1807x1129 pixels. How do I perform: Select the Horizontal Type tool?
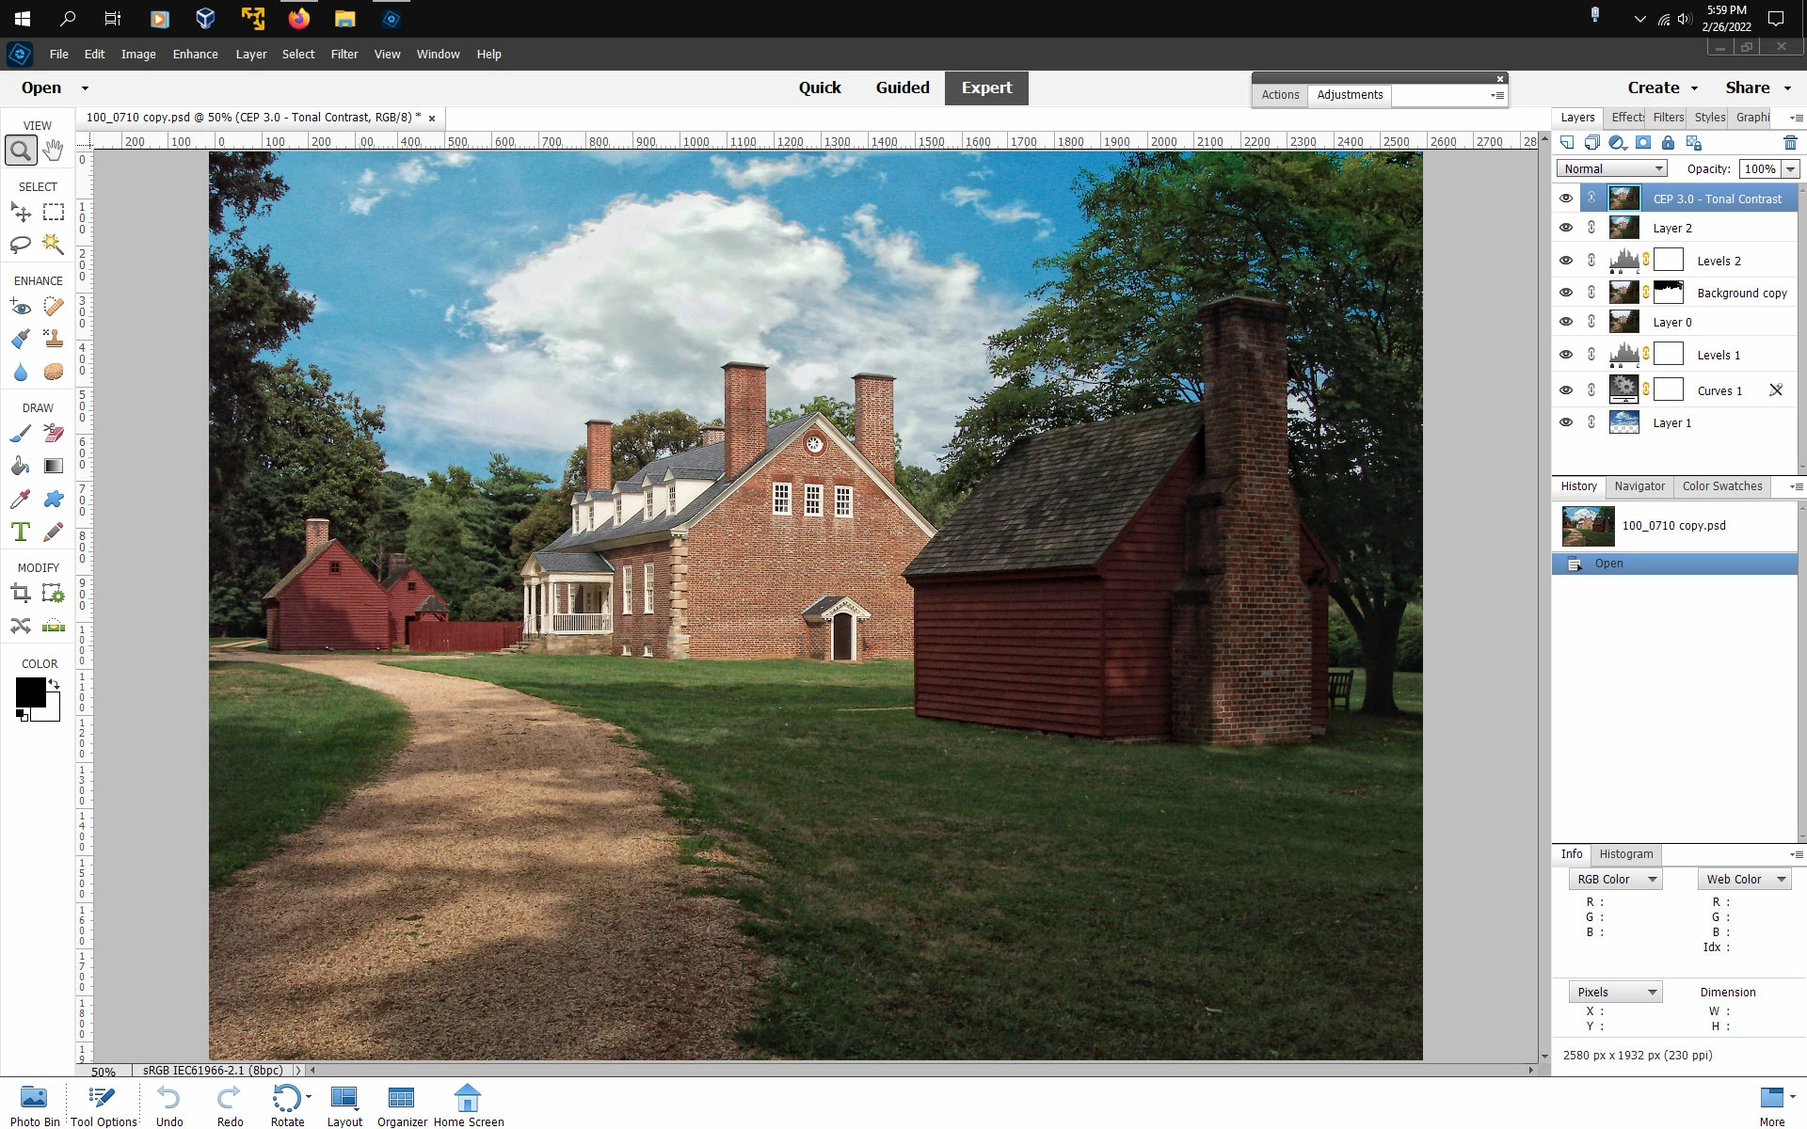point(21,532)
